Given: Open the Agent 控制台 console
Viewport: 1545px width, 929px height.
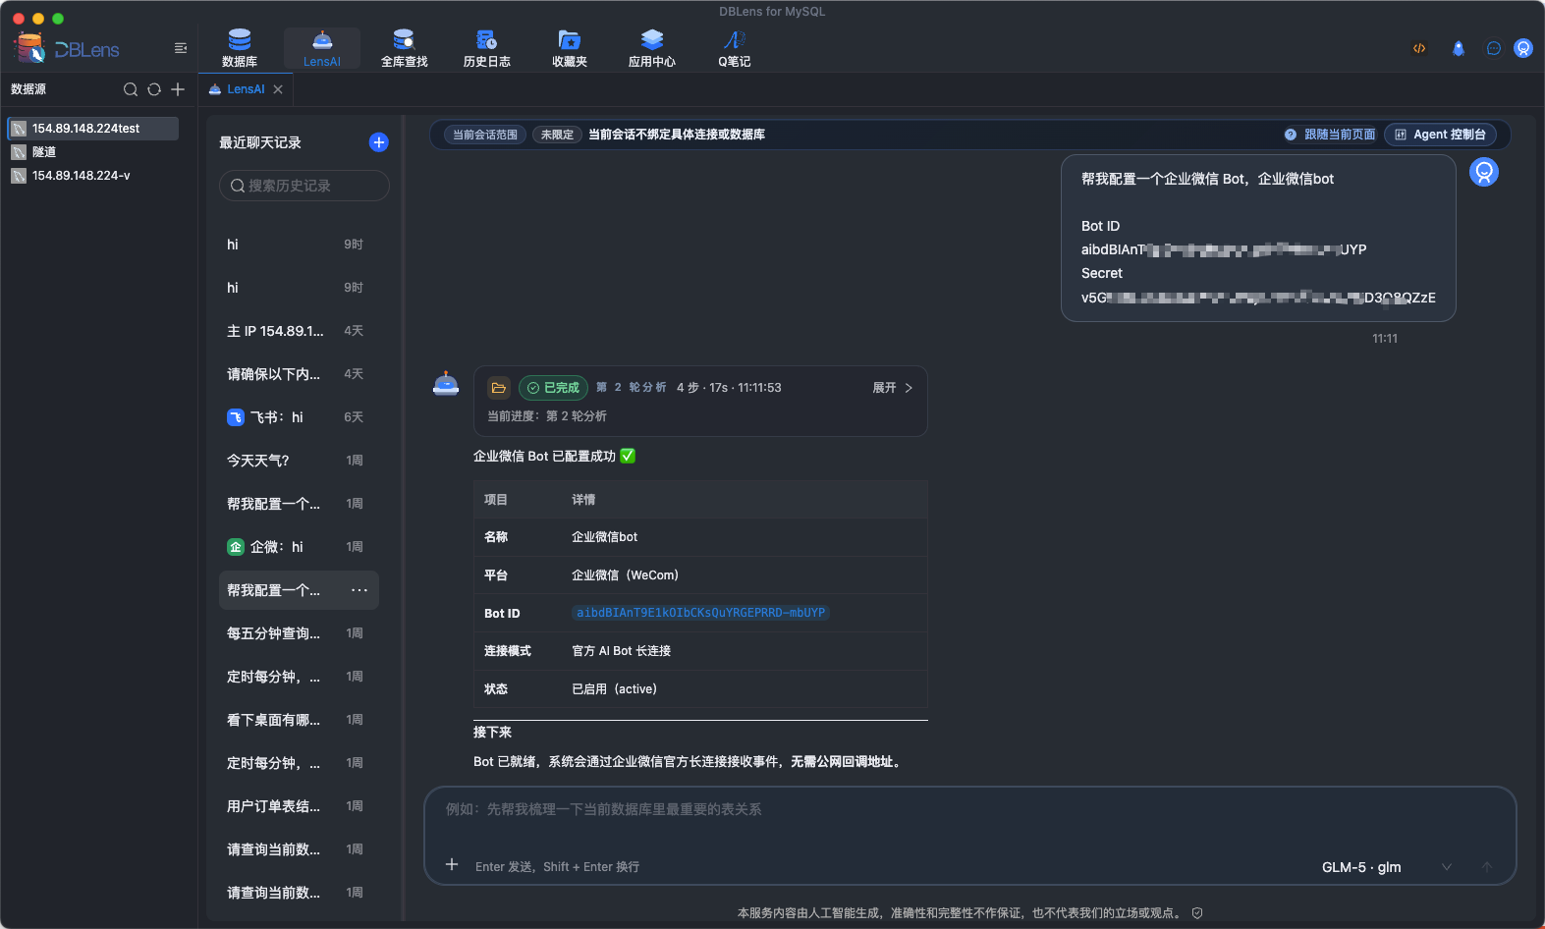Looking at the screenshot, I should (x=1440, y=135).
